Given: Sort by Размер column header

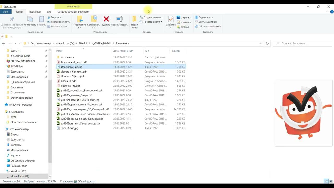Looking at the screenshot, I should point(175,51).
